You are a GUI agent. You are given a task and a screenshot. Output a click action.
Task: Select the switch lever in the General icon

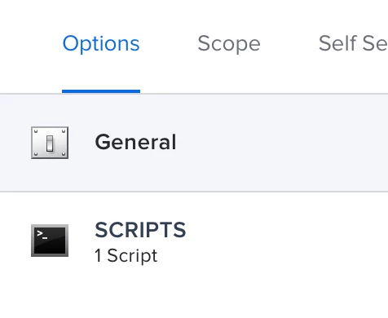50,144
